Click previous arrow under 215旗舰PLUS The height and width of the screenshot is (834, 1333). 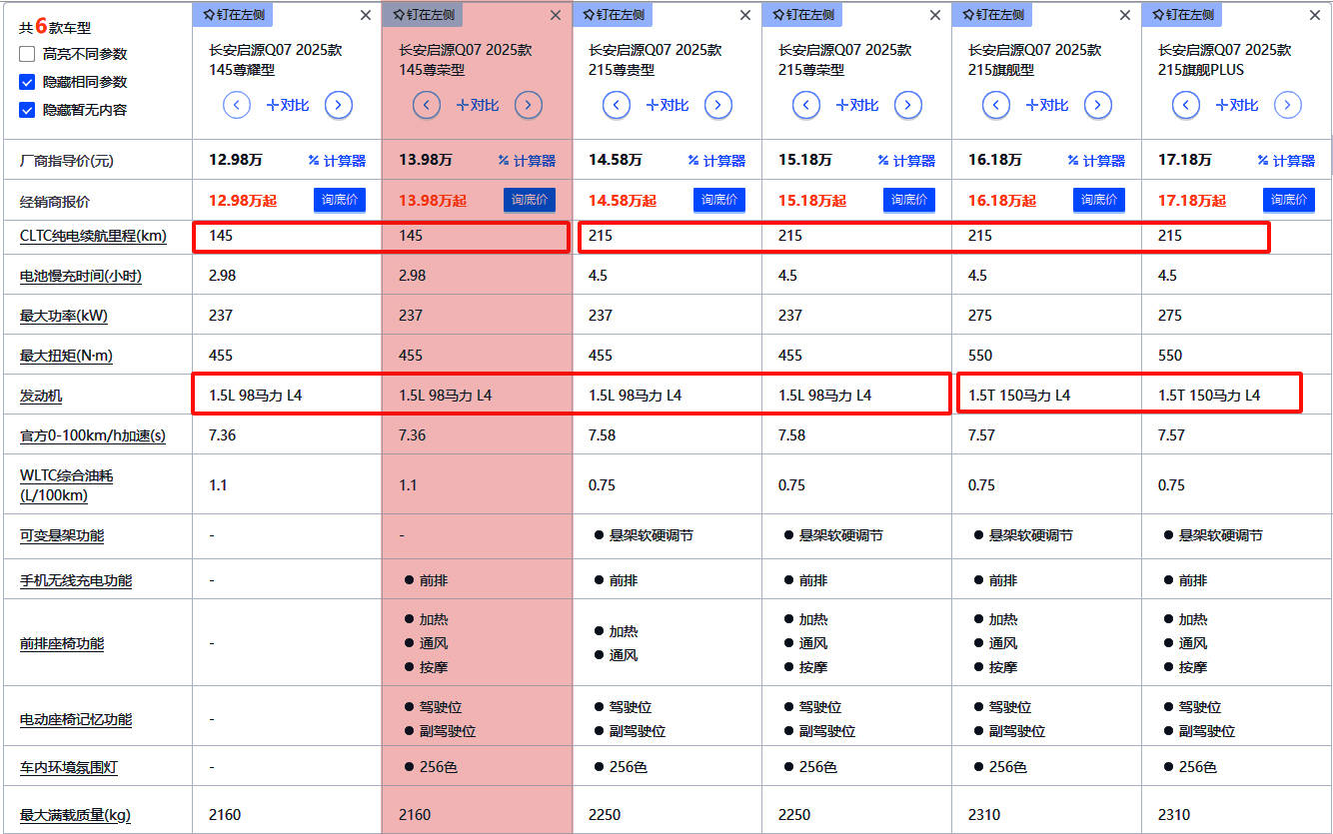1186,105
